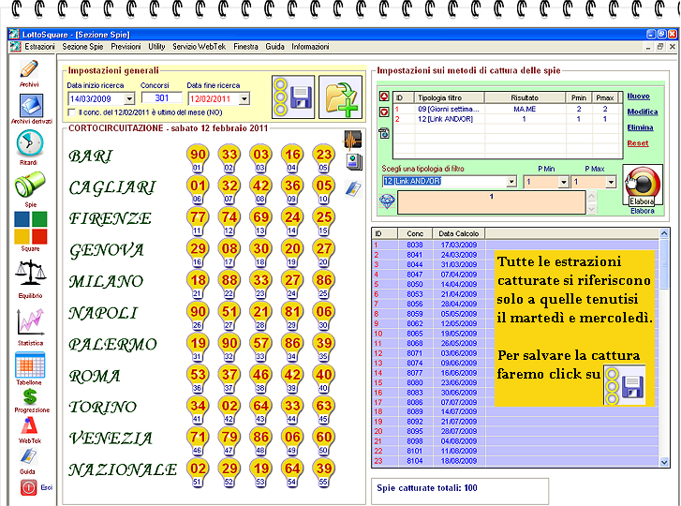Open the Progressione dollar icon
Screen dimensions: 681x506
(x=30, y=396)
